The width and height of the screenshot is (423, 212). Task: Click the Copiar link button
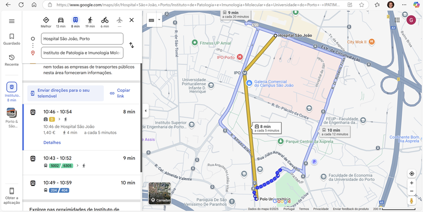(x=120, y=93)
